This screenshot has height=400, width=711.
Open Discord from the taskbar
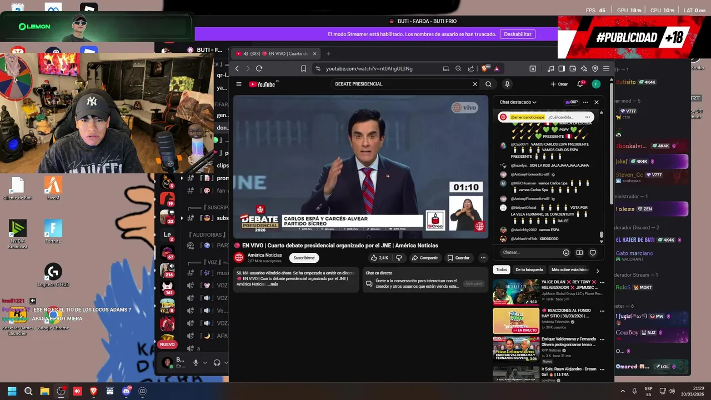(x=126, y=391)
